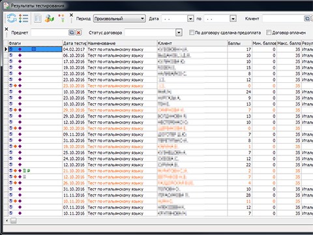313x235 pixels.
Task: Click into the Предмет input field
Action: (50, 33)
